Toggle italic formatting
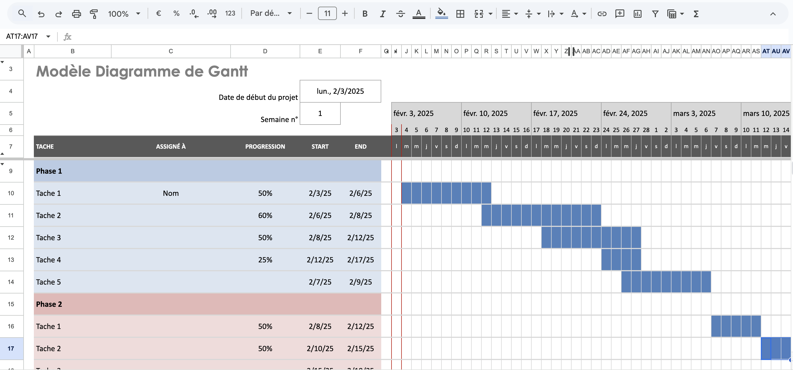 coord(383,14)
